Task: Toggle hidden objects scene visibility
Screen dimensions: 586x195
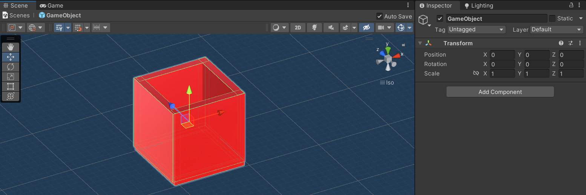Action: (366, 28)
